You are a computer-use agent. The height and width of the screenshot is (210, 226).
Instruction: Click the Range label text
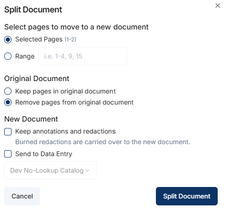25,56
